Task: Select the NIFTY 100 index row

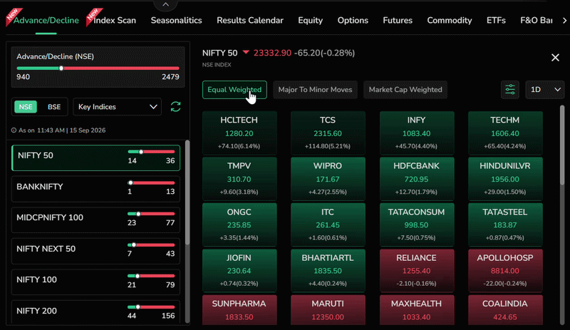Action: coord(96,282)
